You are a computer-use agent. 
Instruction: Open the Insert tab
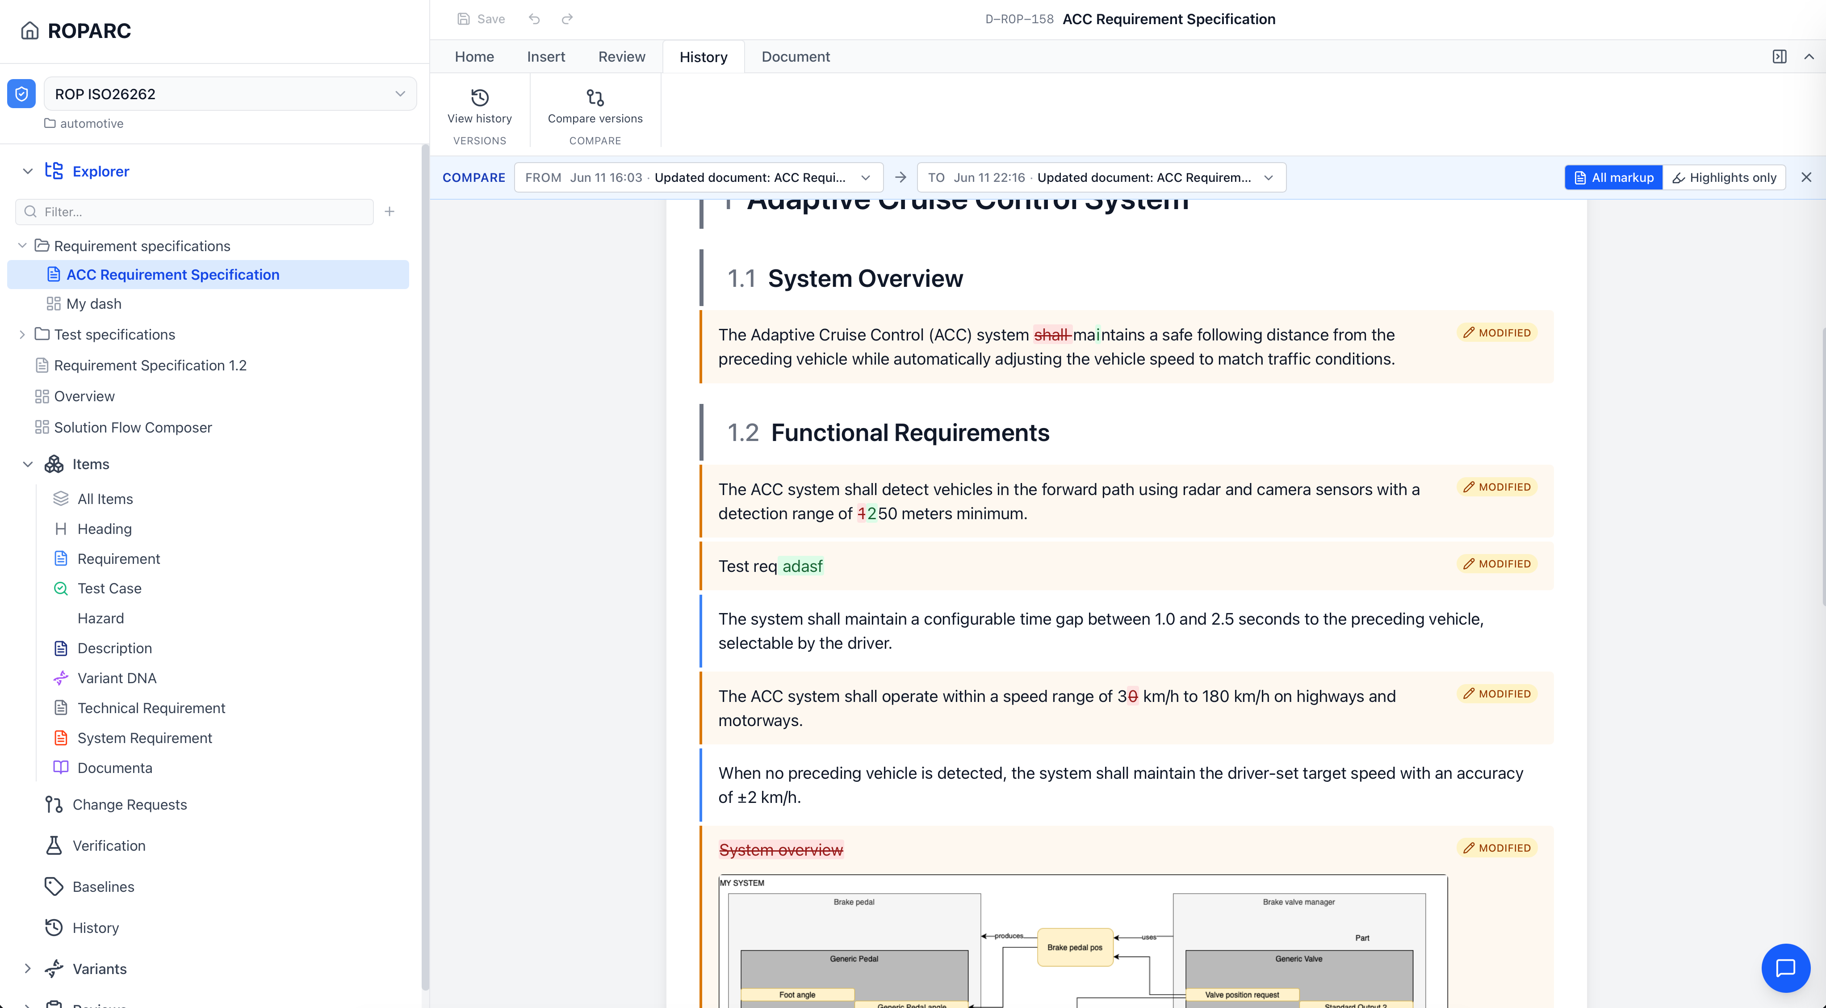point(546,57)
